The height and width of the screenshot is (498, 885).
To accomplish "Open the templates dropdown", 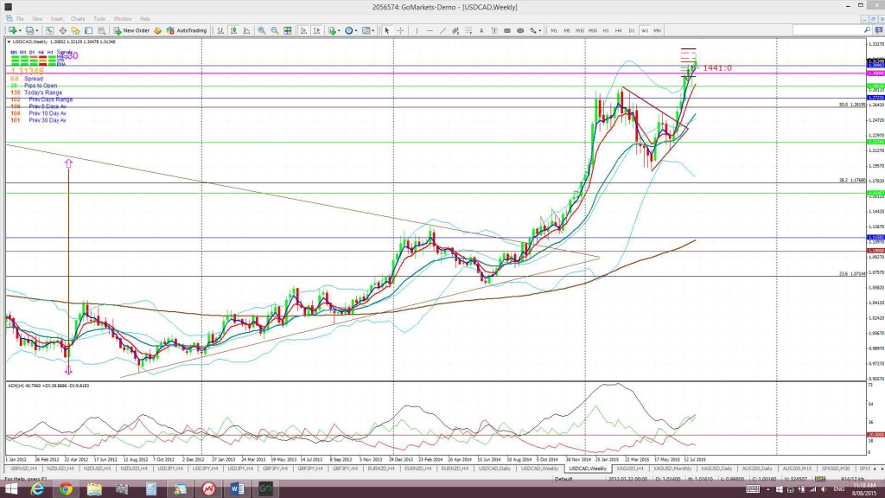I will coord(368,30).
